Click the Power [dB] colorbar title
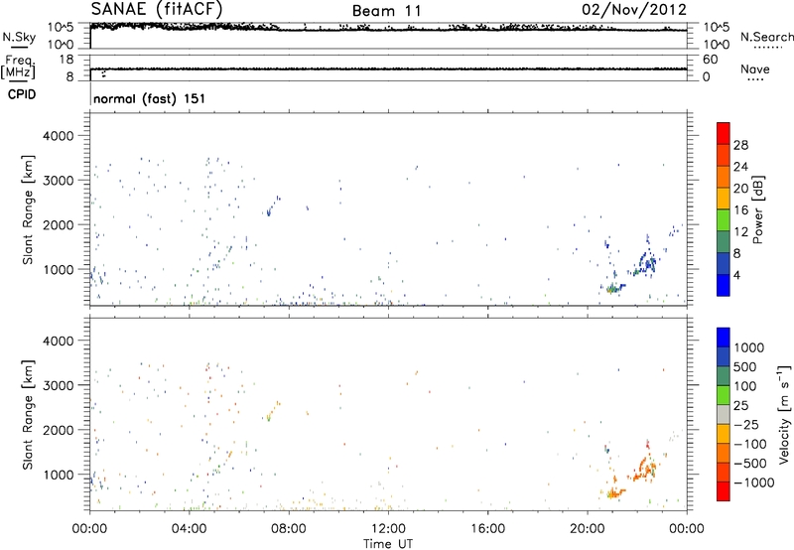The height and width of the screenshot is (550, 794). coord(757,209)
